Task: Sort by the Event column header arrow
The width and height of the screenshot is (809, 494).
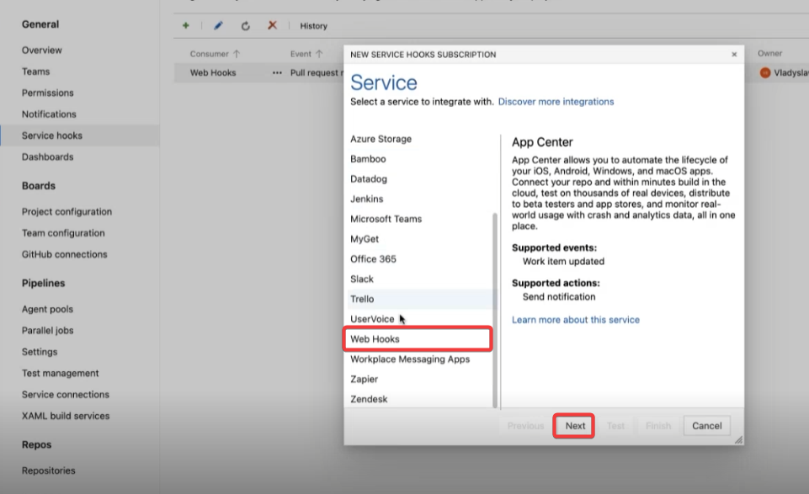Action: (x=319, y=54)
